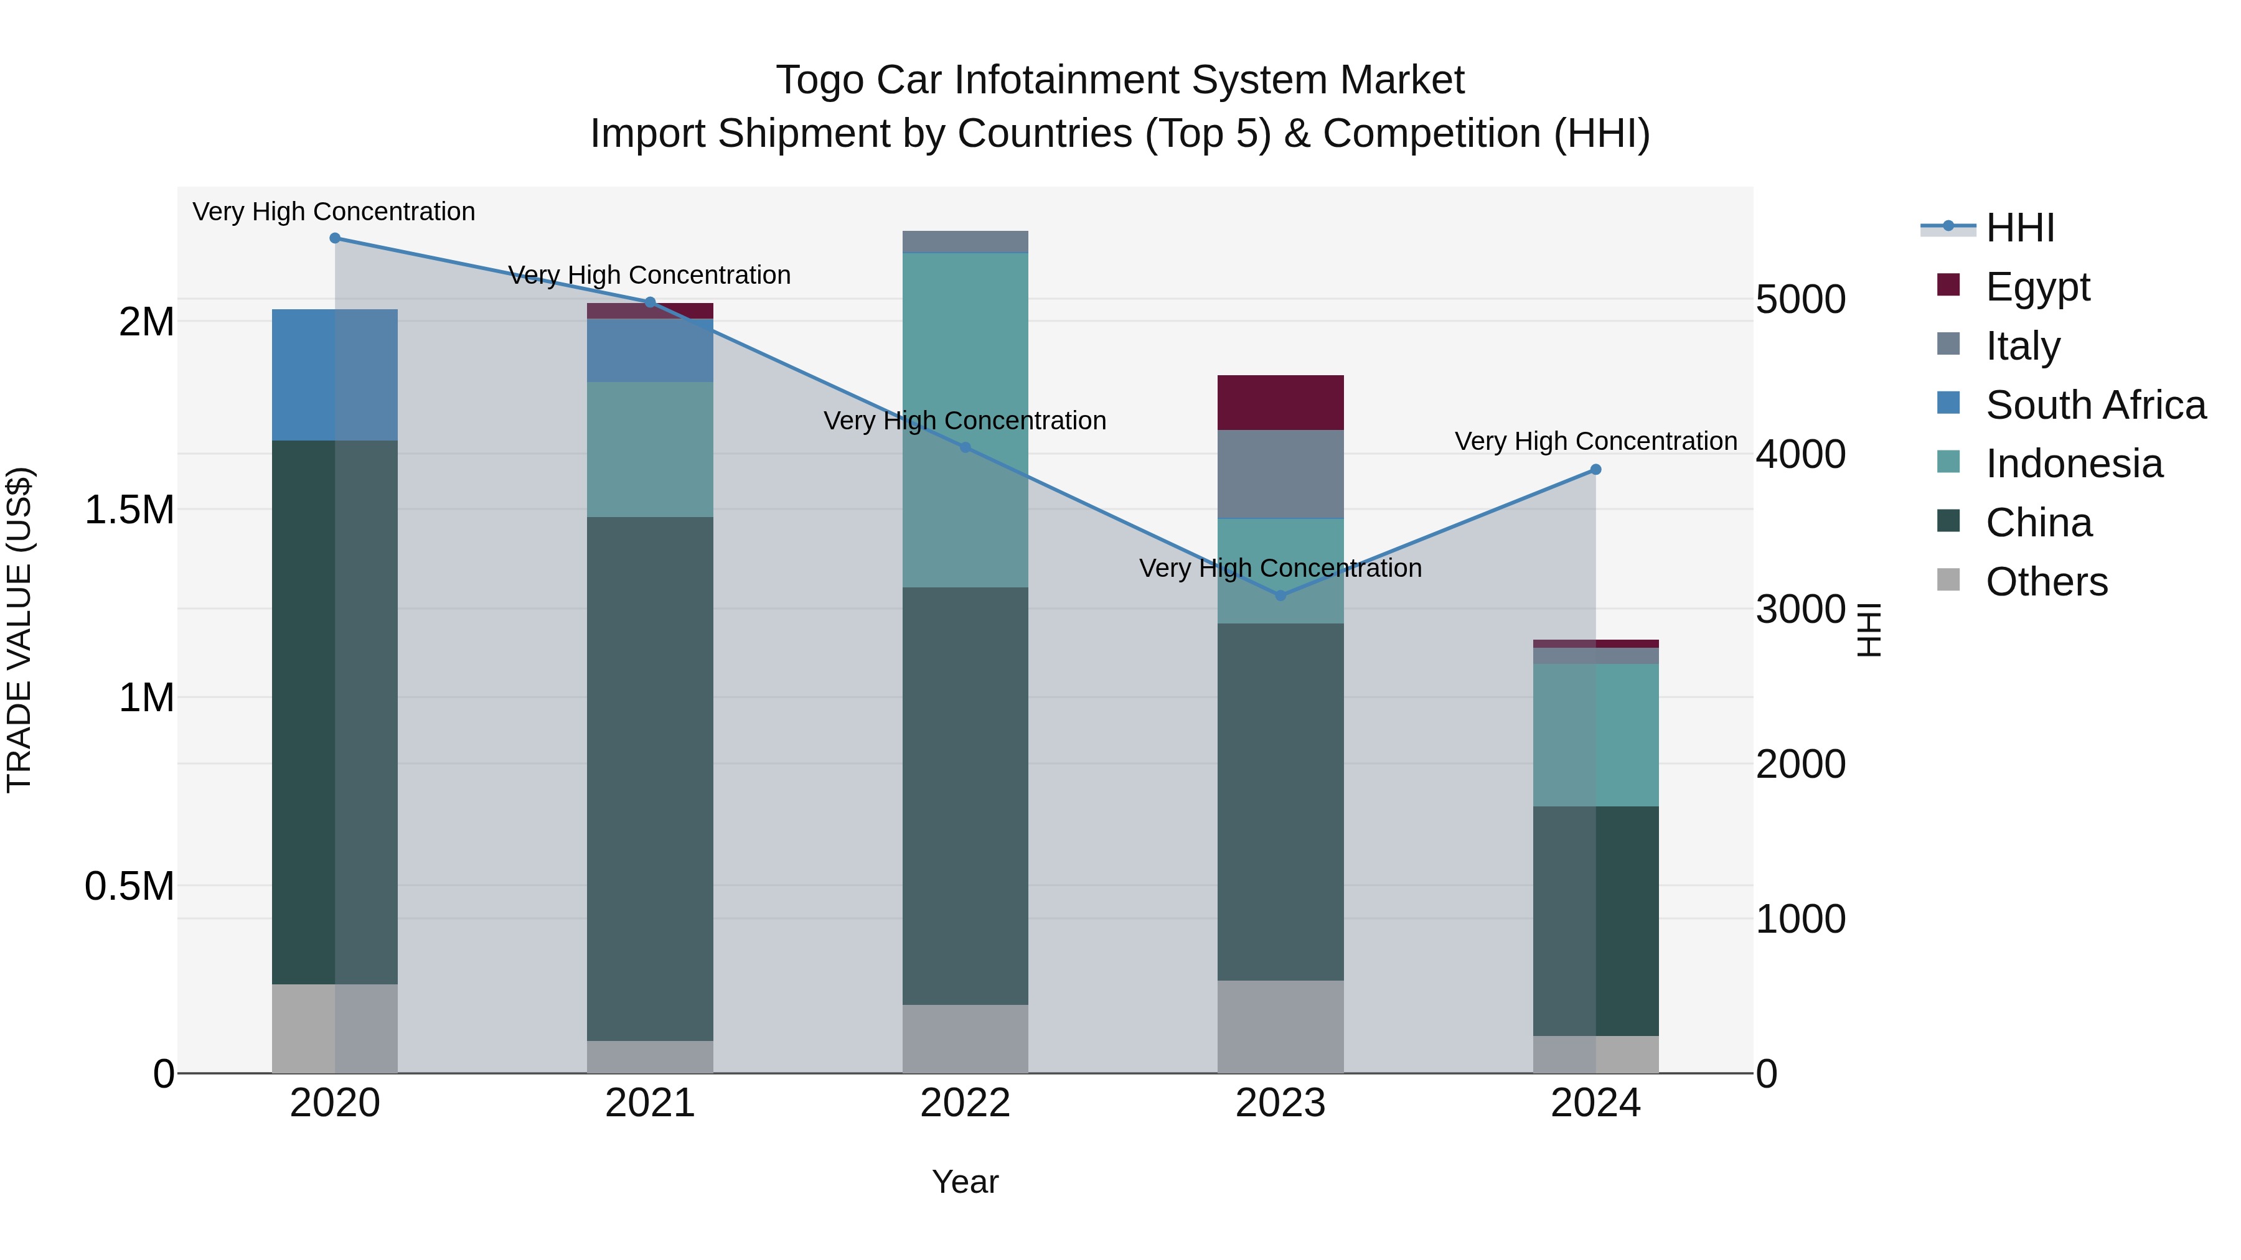Click the HHI data point for 2023
The width and height of the screenshot is (2241, 1260).
[x=1280, y=595]
